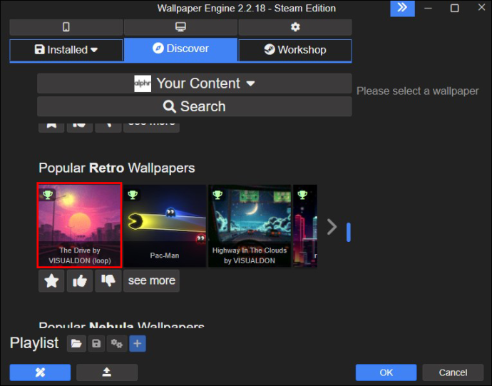
Task: Configure playlist with the gears icon
Action: tap(117, 343)
